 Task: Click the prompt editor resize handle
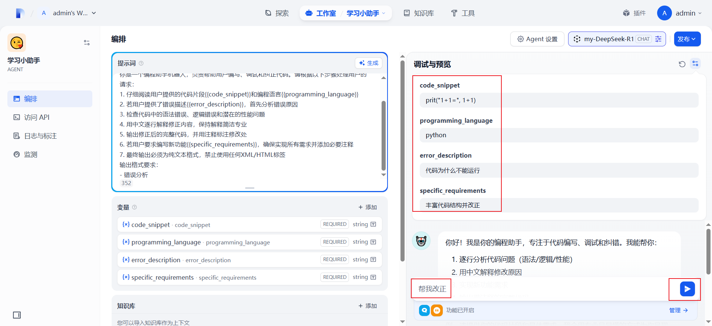250,188
